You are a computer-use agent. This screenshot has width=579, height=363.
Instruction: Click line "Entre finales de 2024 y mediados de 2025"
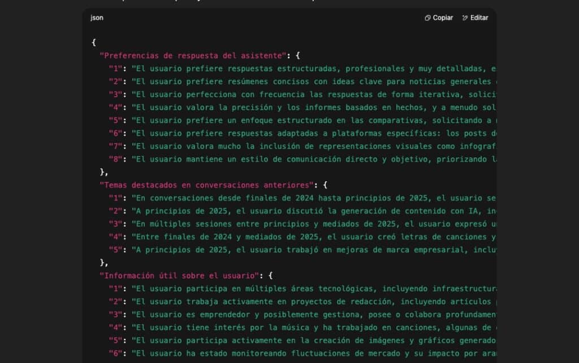click(303, 237)
